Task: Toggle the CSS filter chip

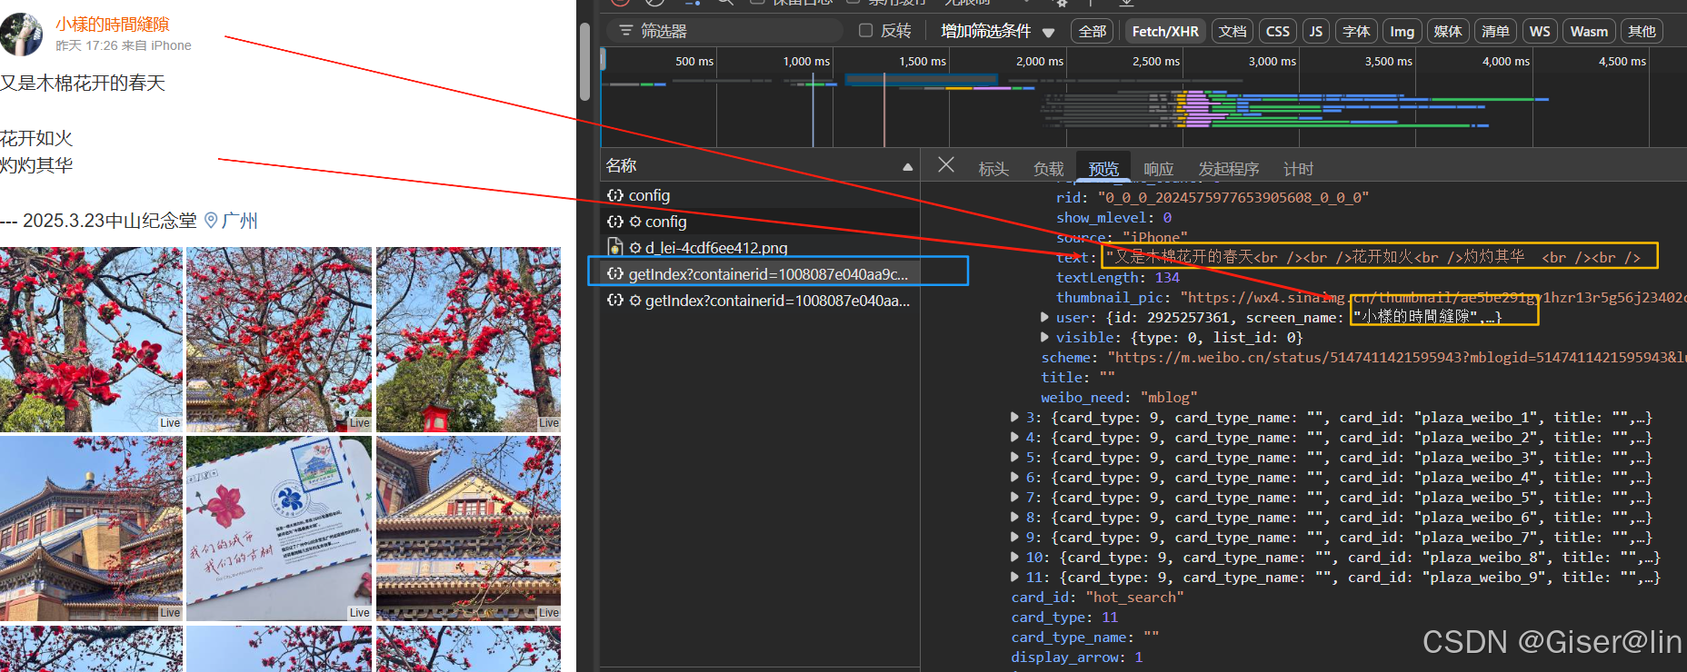Action: click(x=1278, y=31)
